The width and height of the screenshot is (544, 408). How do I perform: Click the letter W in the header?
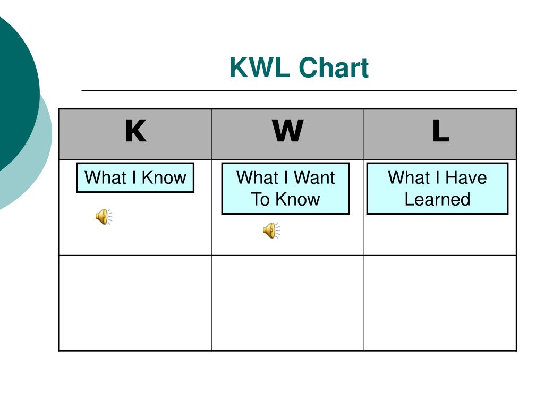pos(288,131)
